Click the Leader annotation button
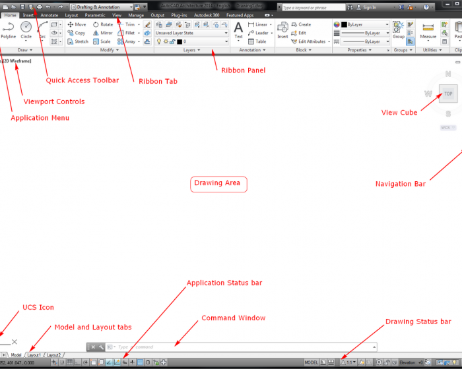462x369 pixels. click(x=259, y=33)
